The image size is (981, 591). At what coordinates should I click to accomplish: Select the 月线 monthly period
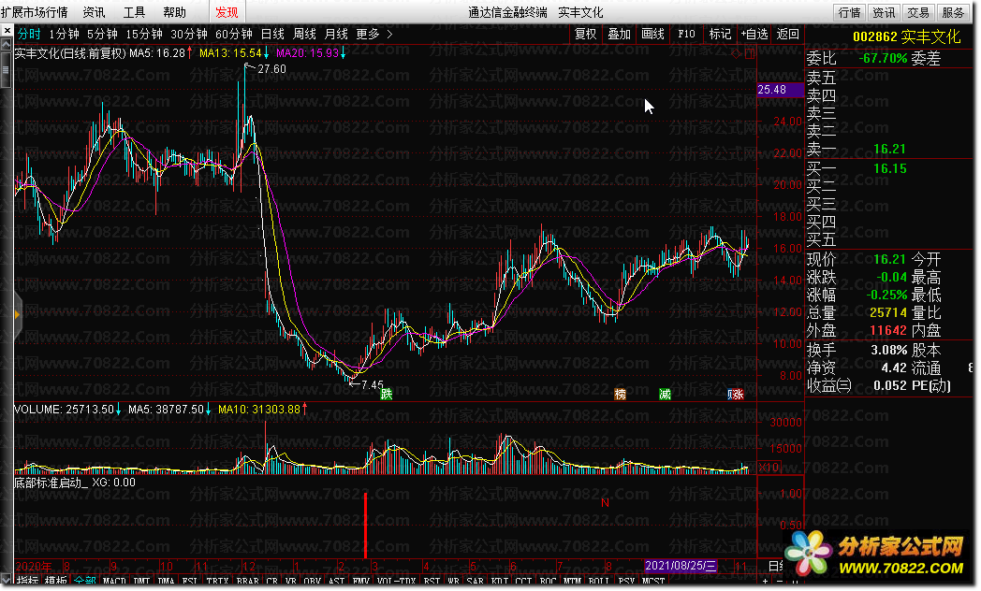(336, 34)
